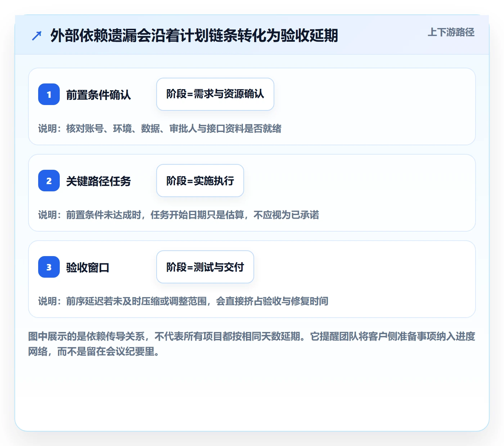
Task: Select the 阶段=需求与资源确认 tag
Action: (x=215, y=94)
